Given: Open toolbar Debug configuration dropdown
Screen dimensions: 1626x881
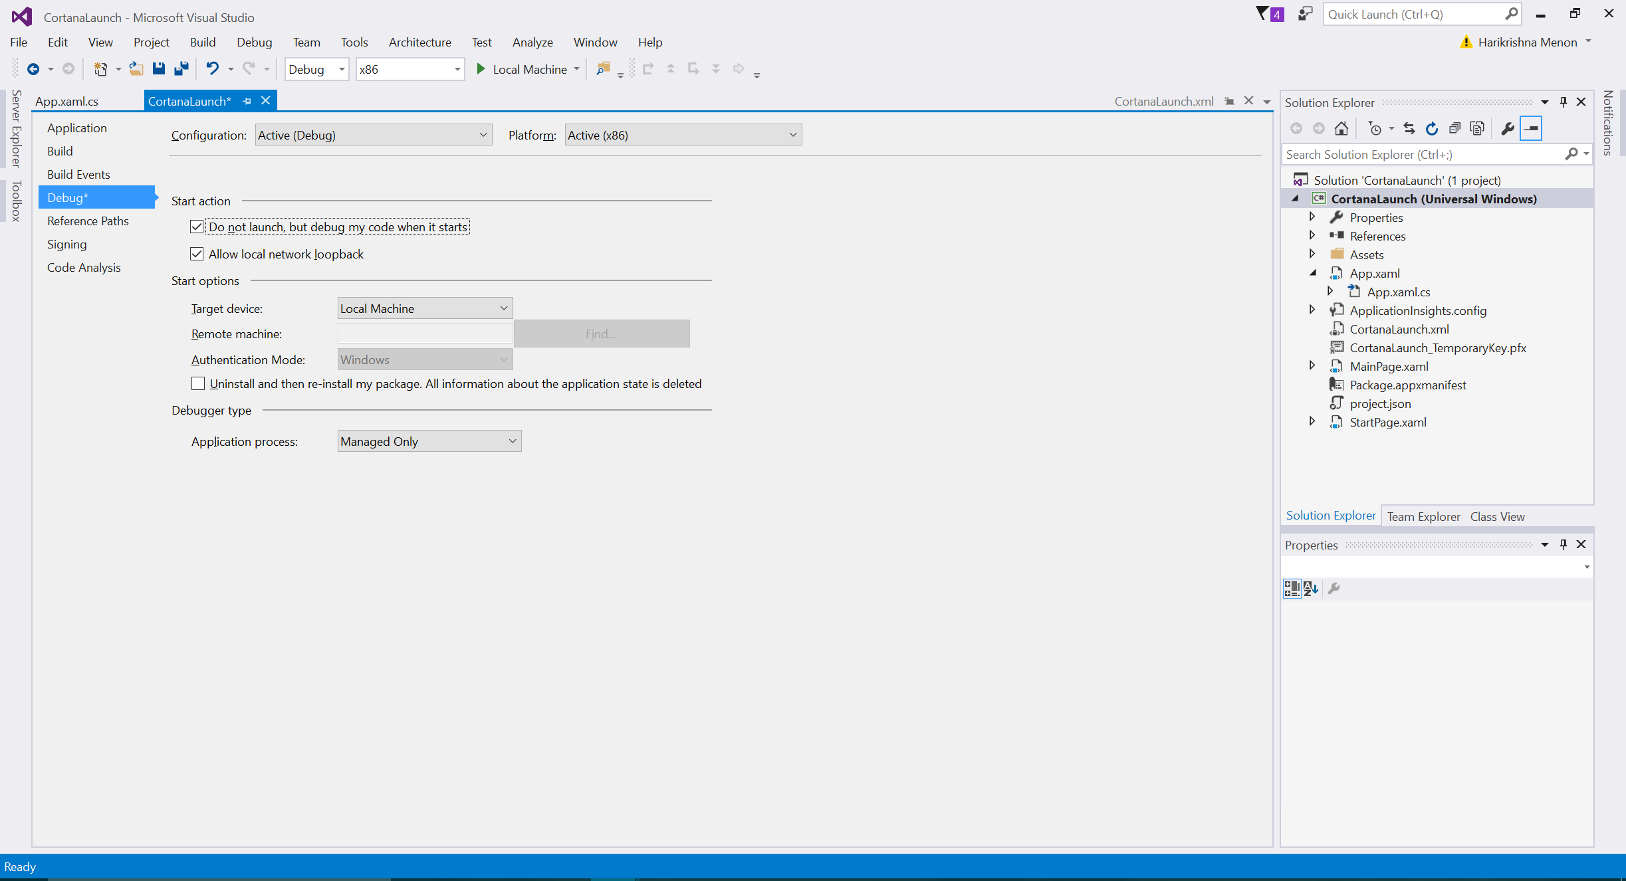Looking at the screenshot, I should click(316, 69).
